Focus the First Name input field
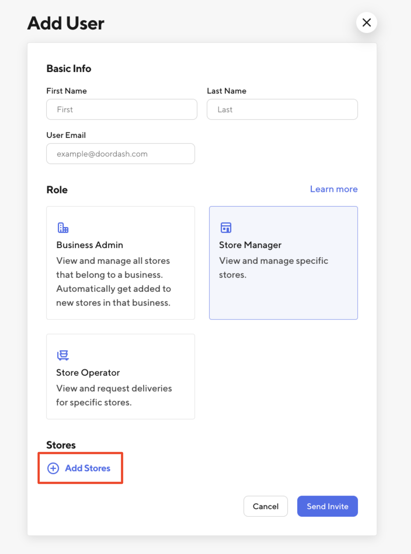This screenshot has height=554, width=411. 122,109
